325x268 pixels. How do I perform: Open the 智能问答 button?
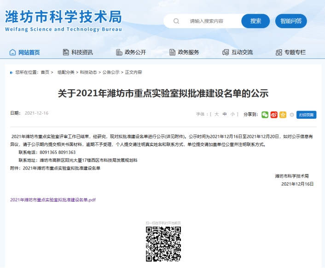click(291, 21)
